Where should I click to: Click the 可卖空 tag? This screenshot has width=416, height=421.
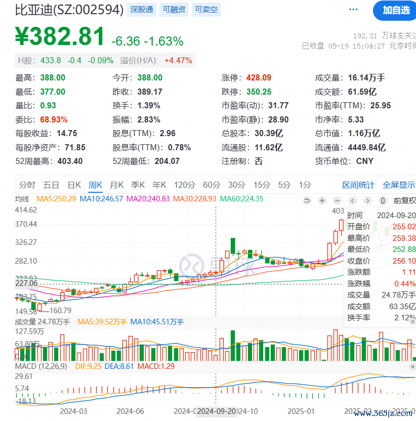coord(206,10)
